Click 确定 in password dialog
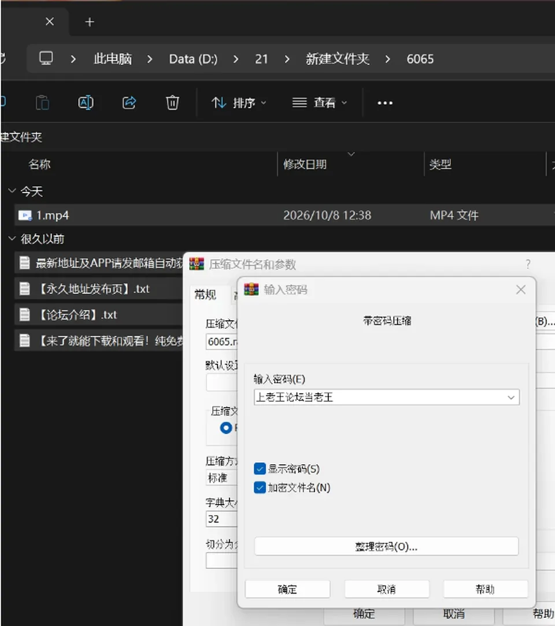The height and width of the screenshot is (626, 555). point(287,589)
